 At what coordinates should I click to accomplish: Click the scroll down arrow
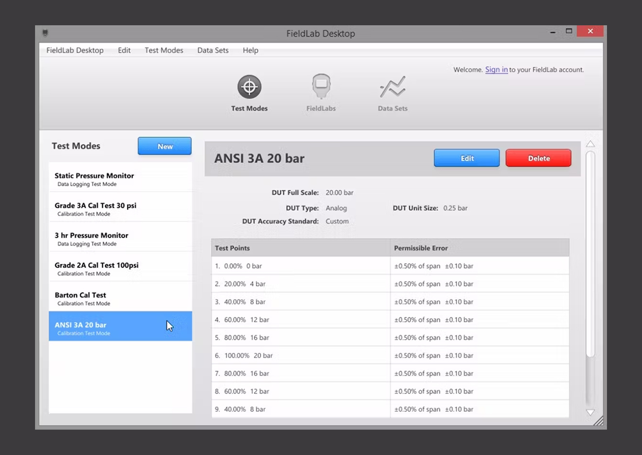pyautogui.click(x=590, y=412)
